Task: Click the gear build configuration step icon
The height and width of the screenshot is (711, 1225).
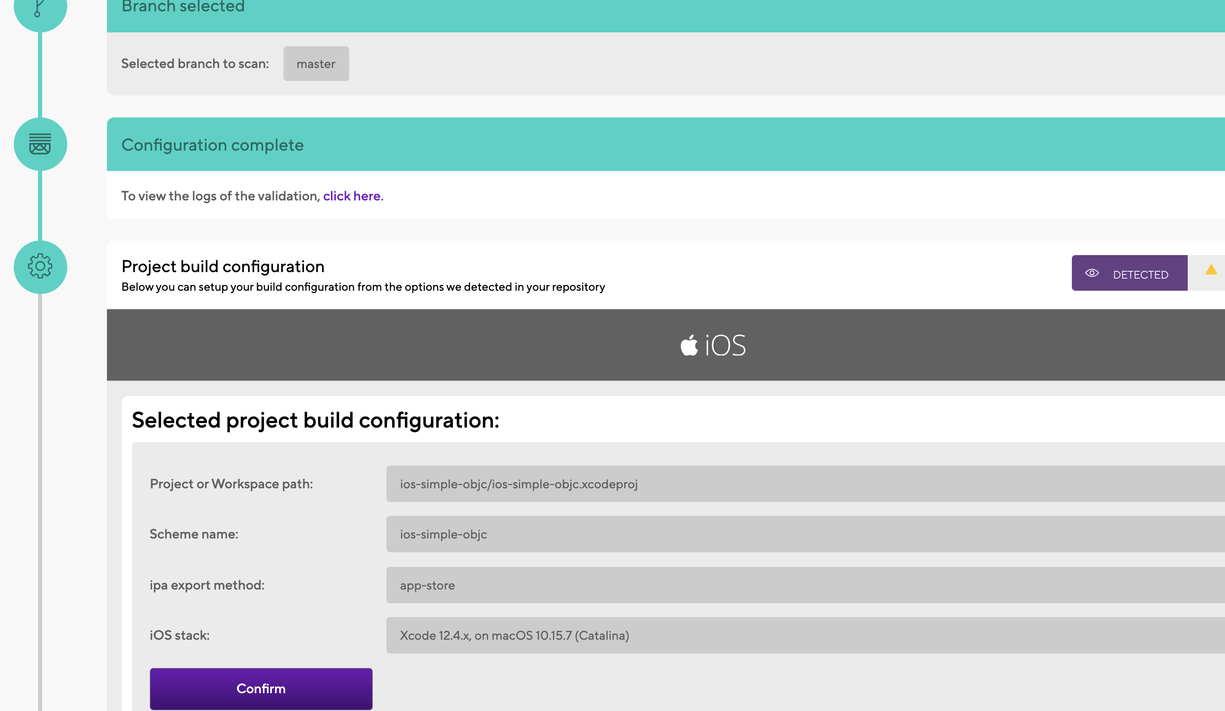Action: (40, 267)
